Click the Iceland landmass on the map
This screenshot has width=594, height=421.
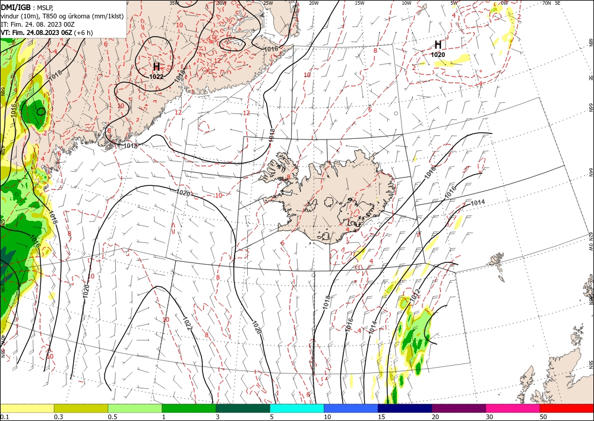click(330, 197)
